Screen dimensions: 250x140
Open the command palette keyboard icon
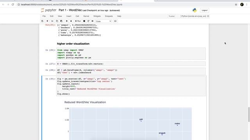pyautogui.click(x=115, y=21)
